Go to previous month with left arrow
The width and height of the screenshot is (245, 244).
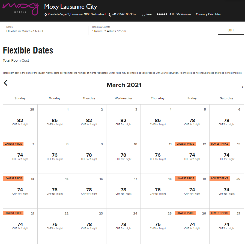coord(6,83)
